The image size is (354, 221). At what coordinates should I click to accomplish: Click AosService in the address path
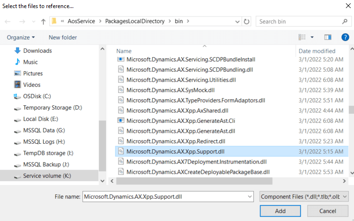point(81,21)
